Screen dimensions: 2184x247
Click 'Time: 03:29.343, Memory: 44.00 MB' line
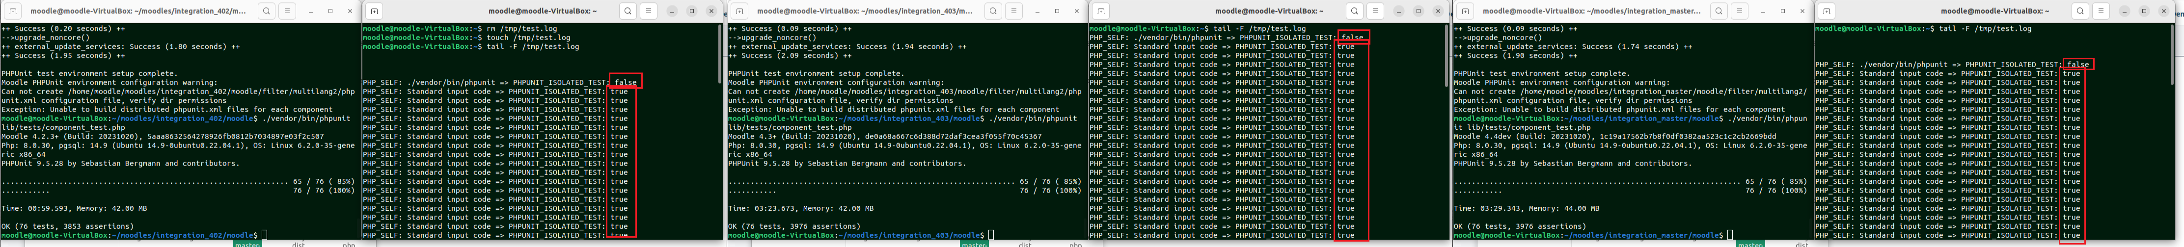[x=1526, y=208]
